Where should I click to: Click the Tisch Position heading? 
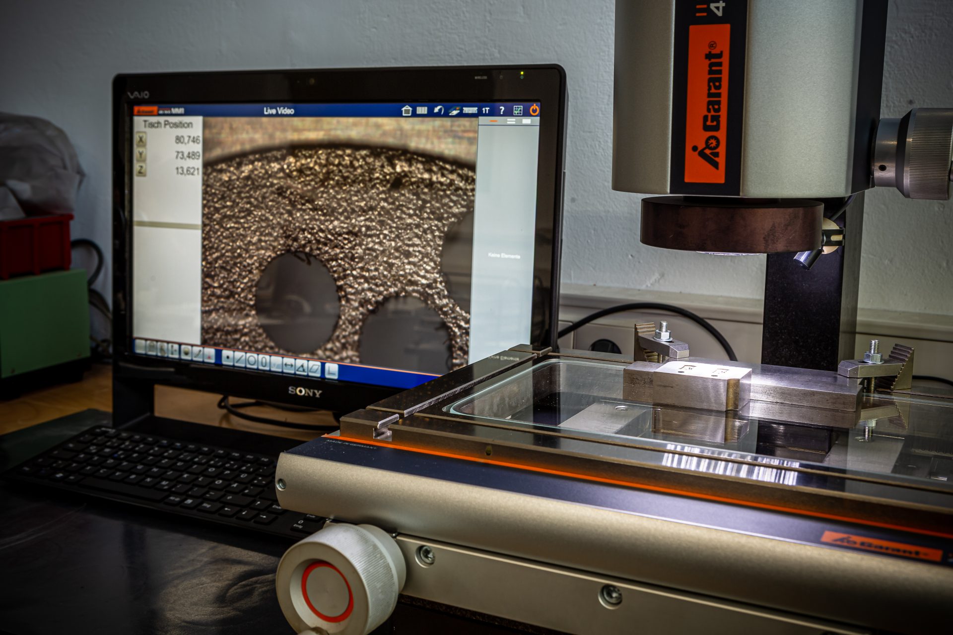pyautogui.click(x=168, y=124)
